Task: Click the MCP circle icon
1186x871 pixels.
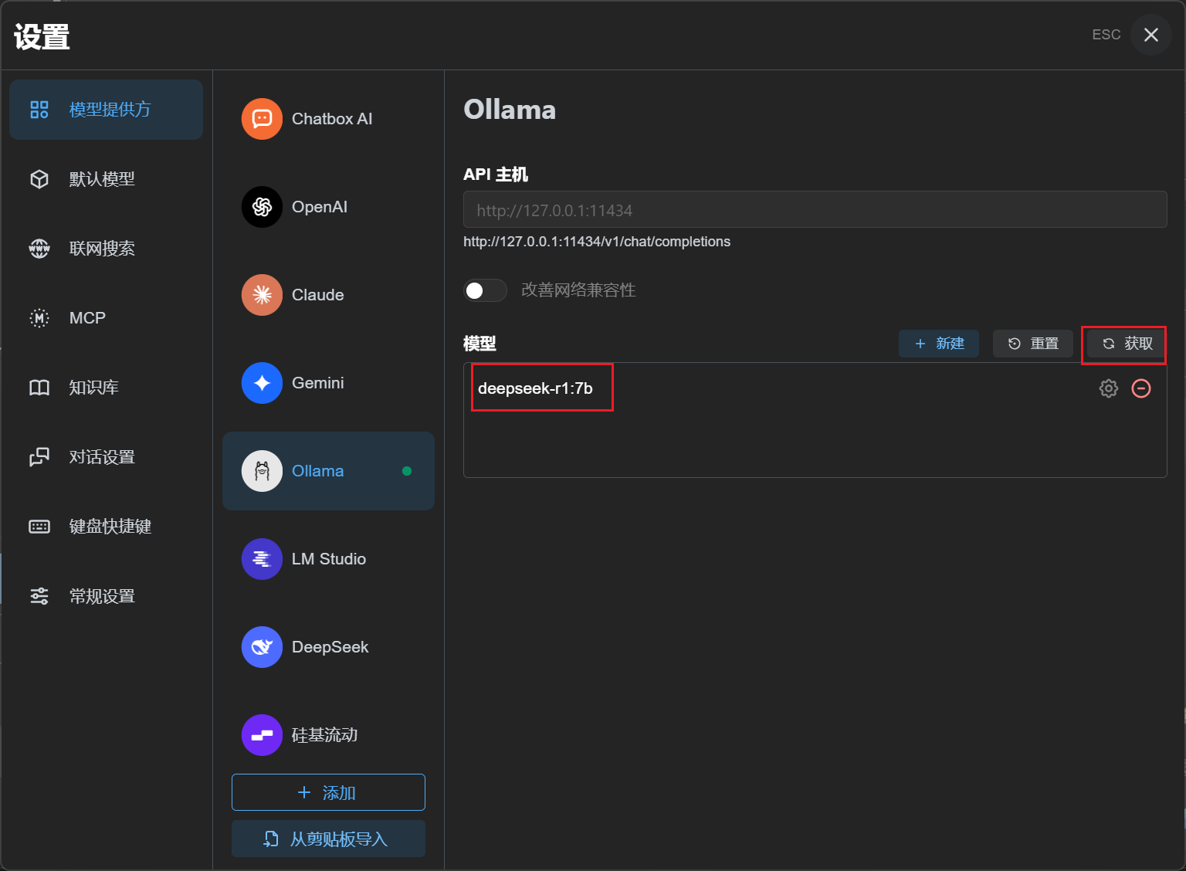Action: click(x=39, y=318)
